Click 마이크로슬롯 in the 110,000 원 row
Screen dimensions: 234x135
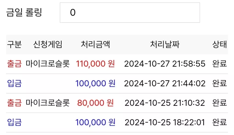48,64
